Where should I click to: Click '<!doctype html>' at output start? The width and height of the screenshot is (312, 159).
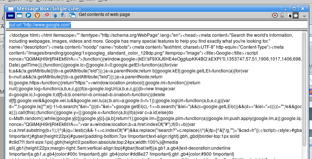tap(25, 35)
